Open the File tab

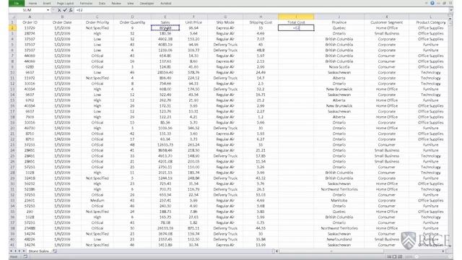pyautogui.click(x=17, y=3)
